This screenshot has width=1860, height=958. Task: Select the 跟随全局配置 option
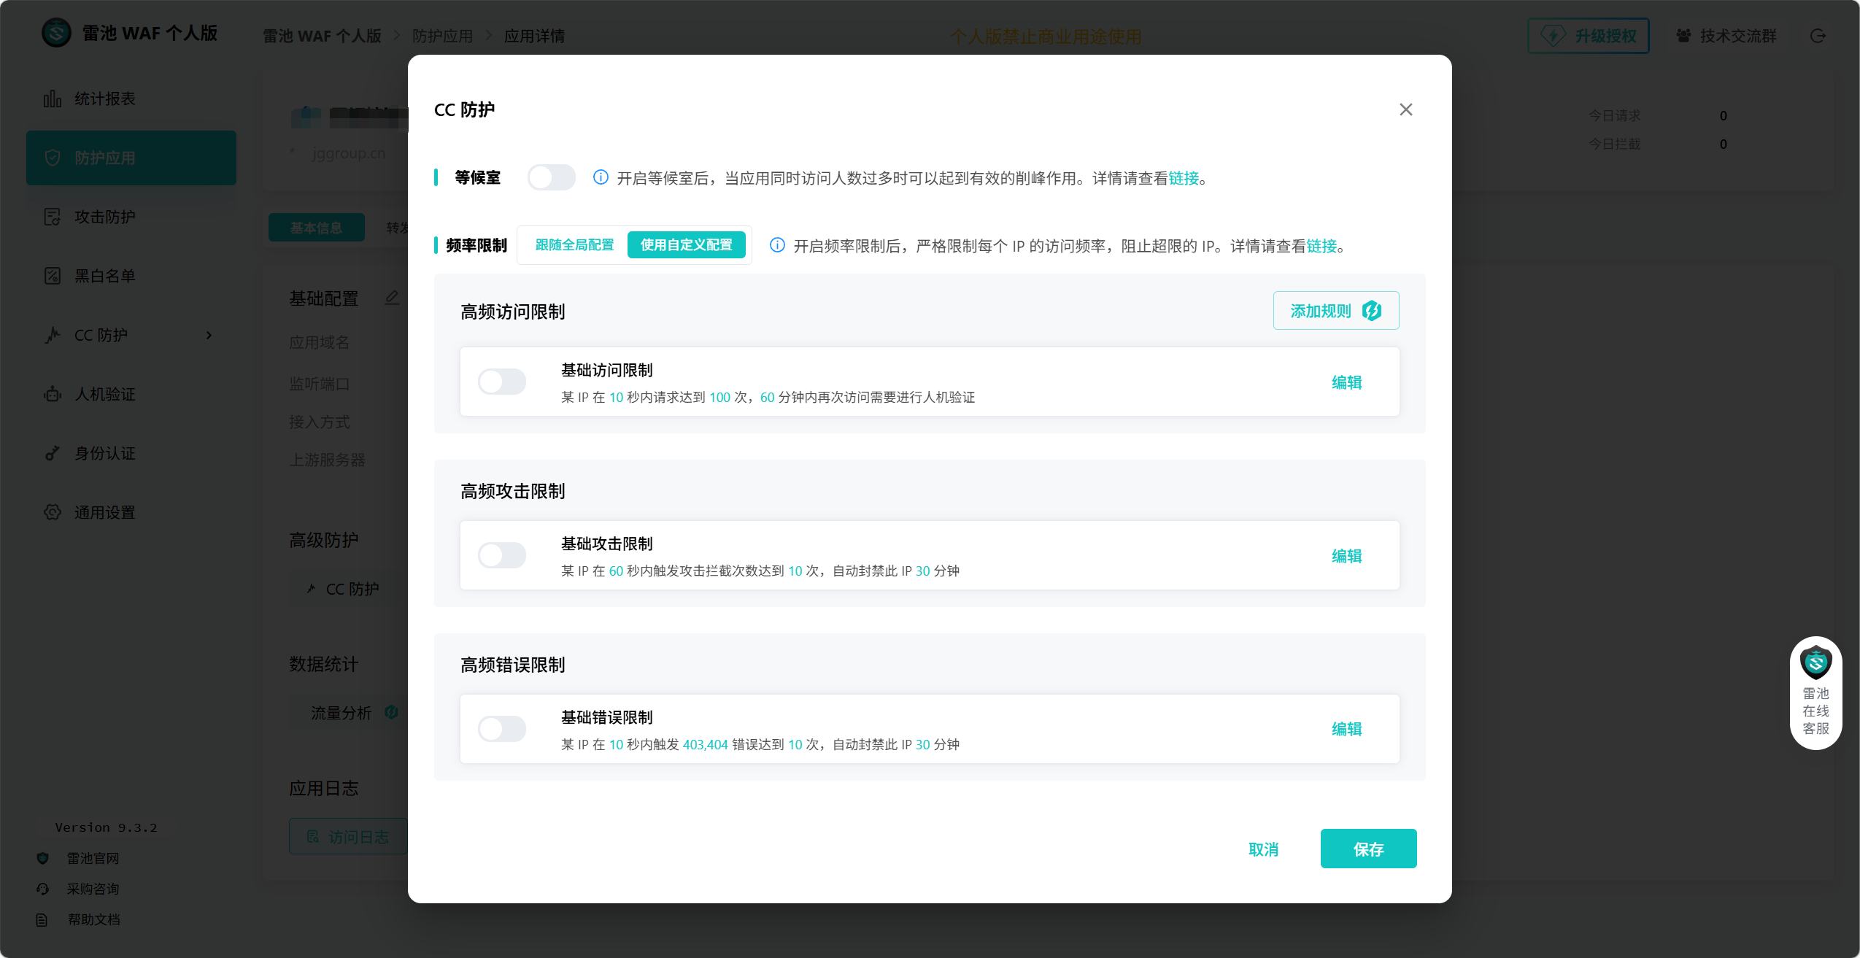coord(574,245)
